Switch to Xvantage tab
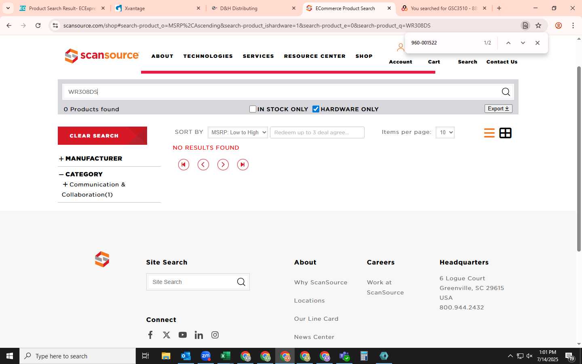The height and width of the screenshot is (364, 582). (158, 8)
